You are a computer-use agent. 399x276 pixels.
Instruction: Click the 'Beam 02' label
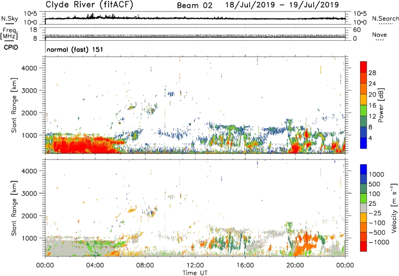point(195,5)
